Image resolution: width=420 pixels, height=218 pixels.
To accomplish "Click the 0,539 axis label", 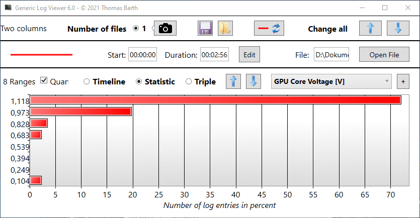I will [x=20, y=147].
